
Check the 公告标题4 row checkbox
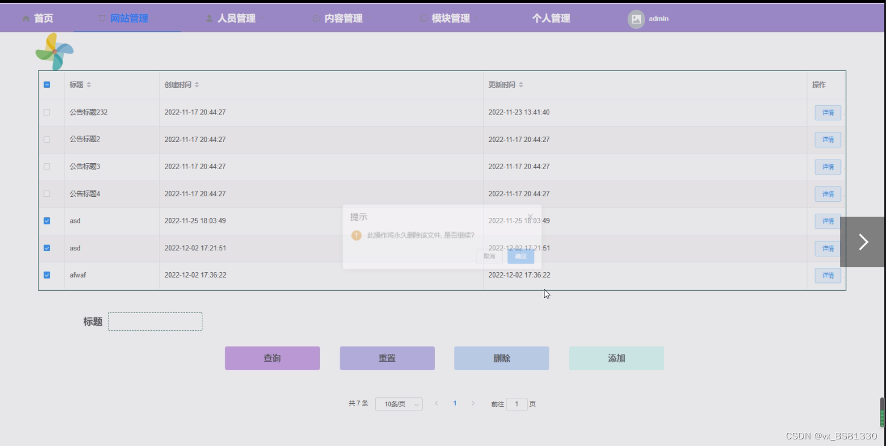47,194
